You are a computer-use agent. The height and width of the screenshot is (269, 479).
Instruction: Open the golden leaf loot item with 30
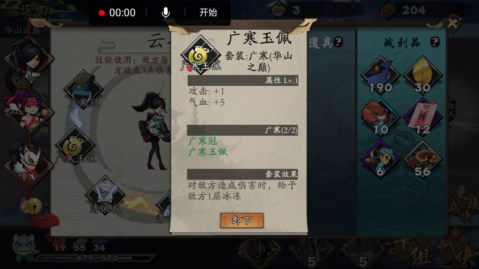click(x=423, y=75)
